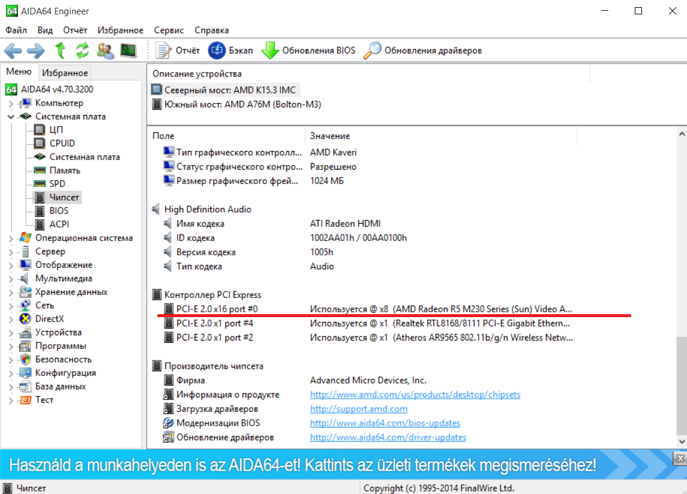
Task: Click the Отчёт report toolbar icon
Action: click(163, 50)
